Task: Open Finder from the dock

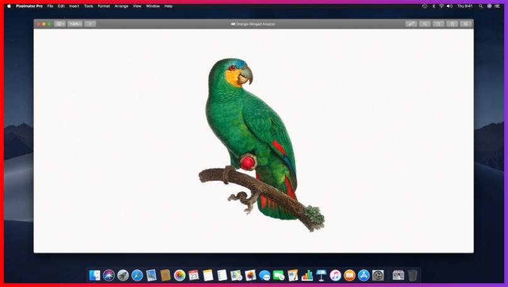Action: 95,275
